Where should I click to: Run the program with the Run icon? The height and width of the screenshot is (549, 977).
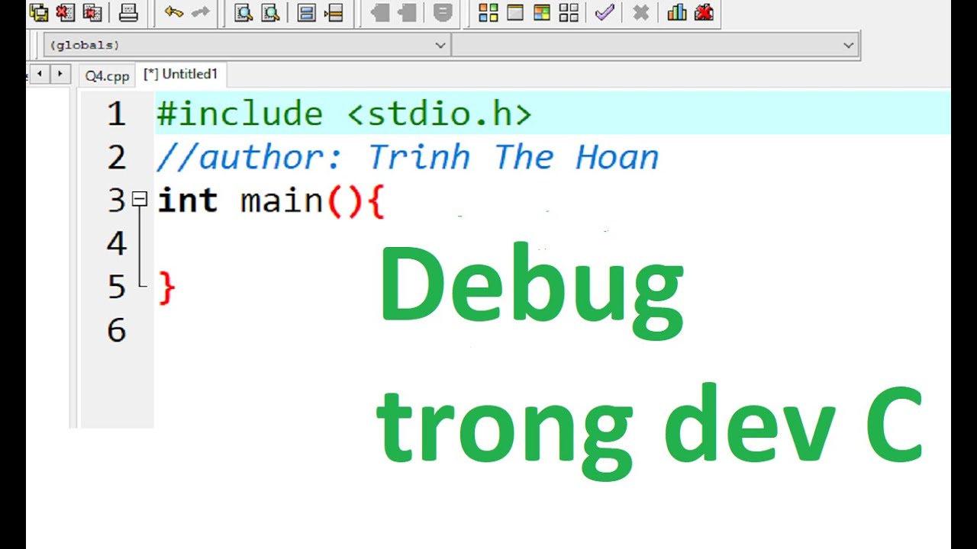point(515,12)
